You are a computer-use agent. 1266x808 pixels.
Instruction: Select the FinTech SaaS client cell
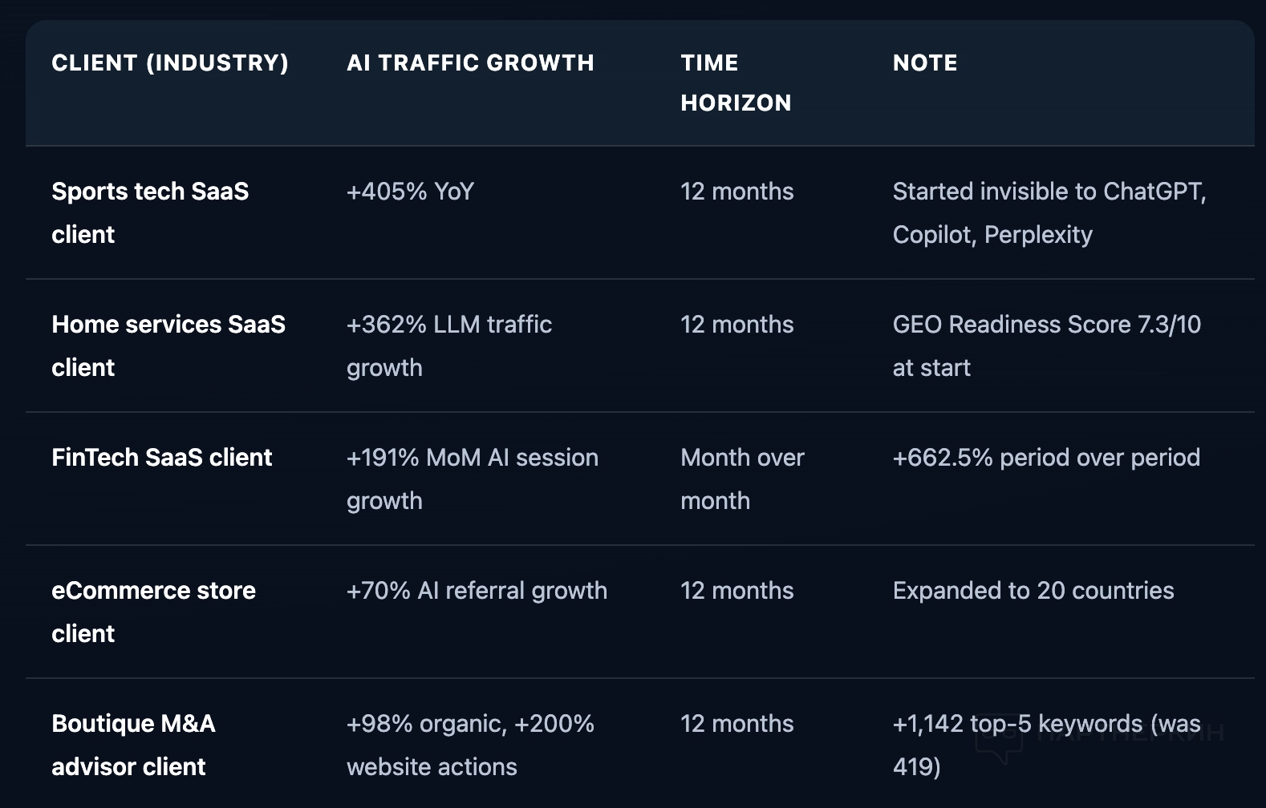pos(162,457)
